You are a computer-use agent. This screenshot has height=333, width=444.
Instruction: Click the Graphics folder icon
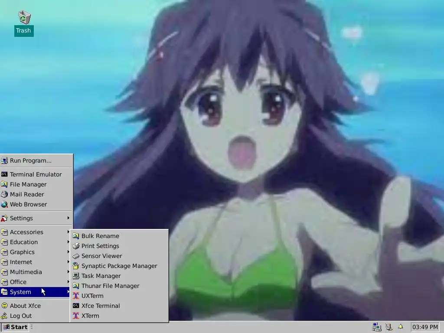pyautogui.click(x=4, y=252)
